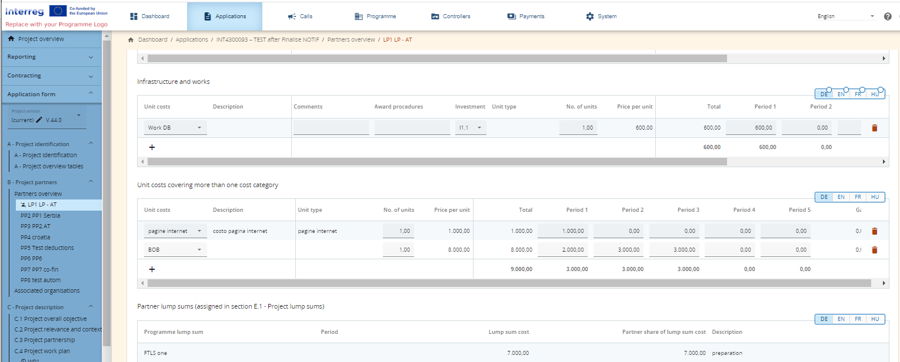Delete the Work DB row with trash icon
This screenshot has height=362, width=900.
click(x=874, y=128)
